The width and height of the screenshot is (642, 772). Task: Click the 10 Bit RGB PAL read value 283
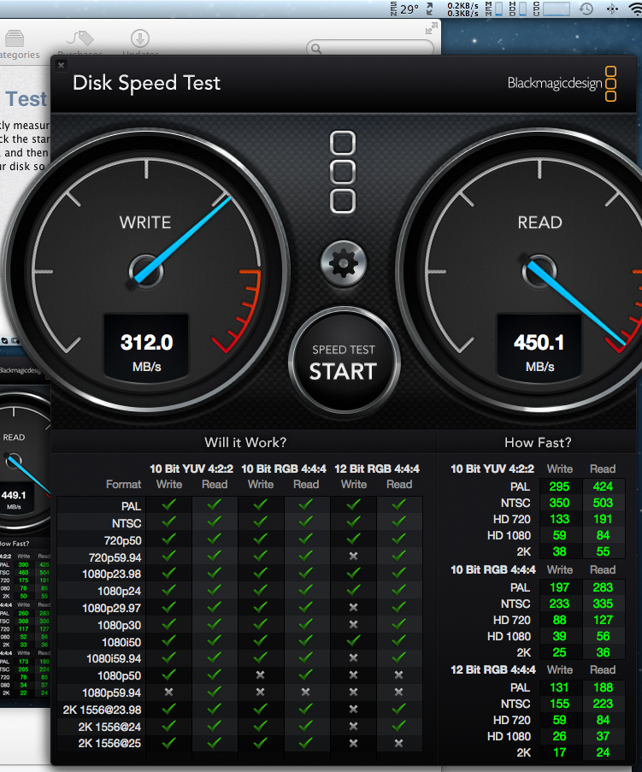tap(603, 587)
